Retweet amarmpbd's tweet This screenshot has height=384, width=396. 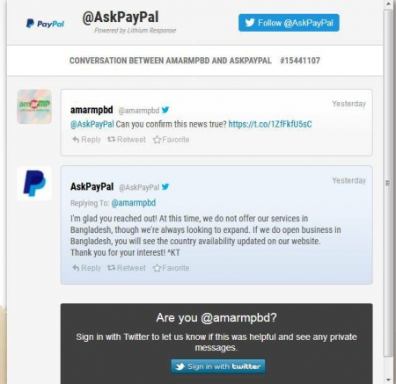127,140
